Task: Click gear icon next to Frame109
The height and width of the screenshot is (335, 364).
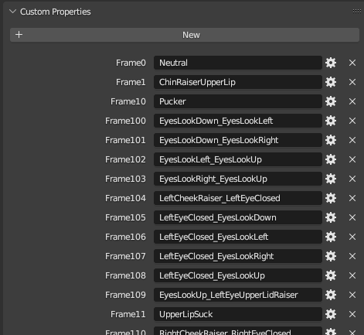Action: click(331, 295)
